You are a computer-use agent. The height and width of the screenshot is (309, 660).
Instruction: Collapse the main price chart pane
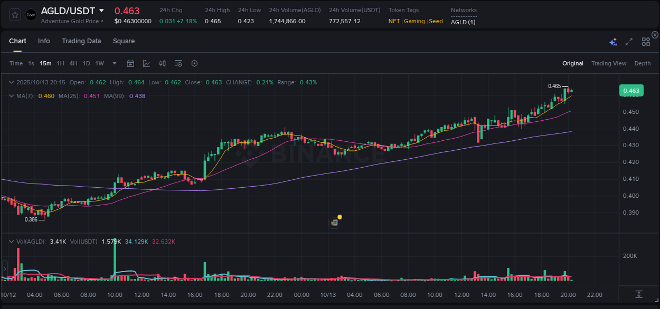coord(12,82)
